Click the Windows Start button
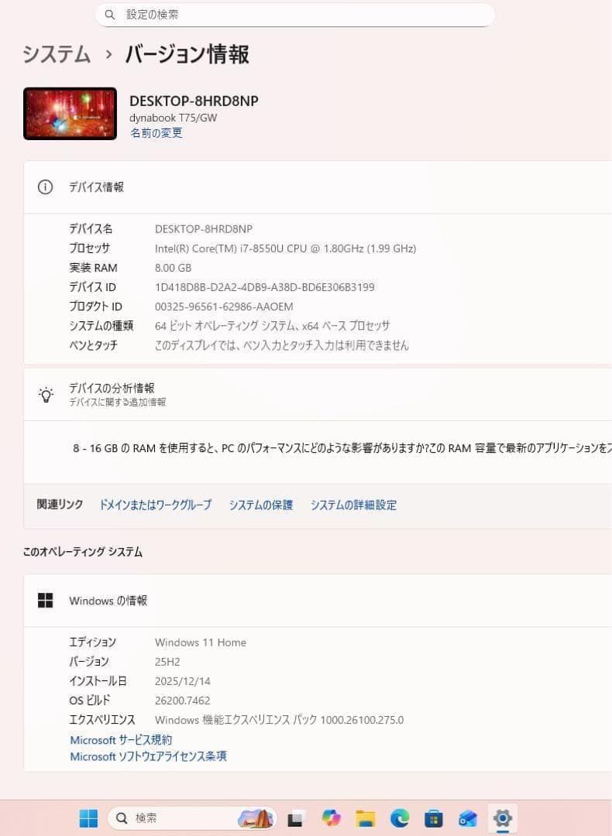Image resolution: width=612 pixels, height=836 pixels. point(88,818)
